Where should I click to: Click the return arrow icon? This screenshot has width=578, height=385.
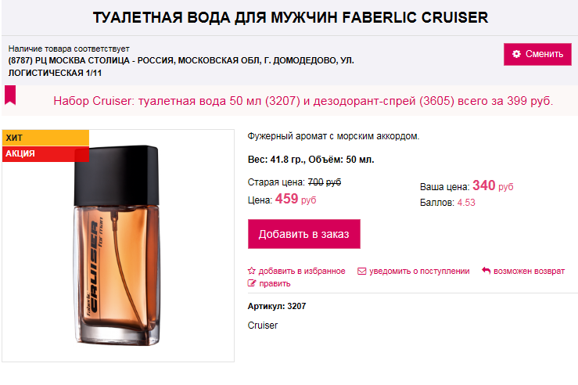pos(486,271)
